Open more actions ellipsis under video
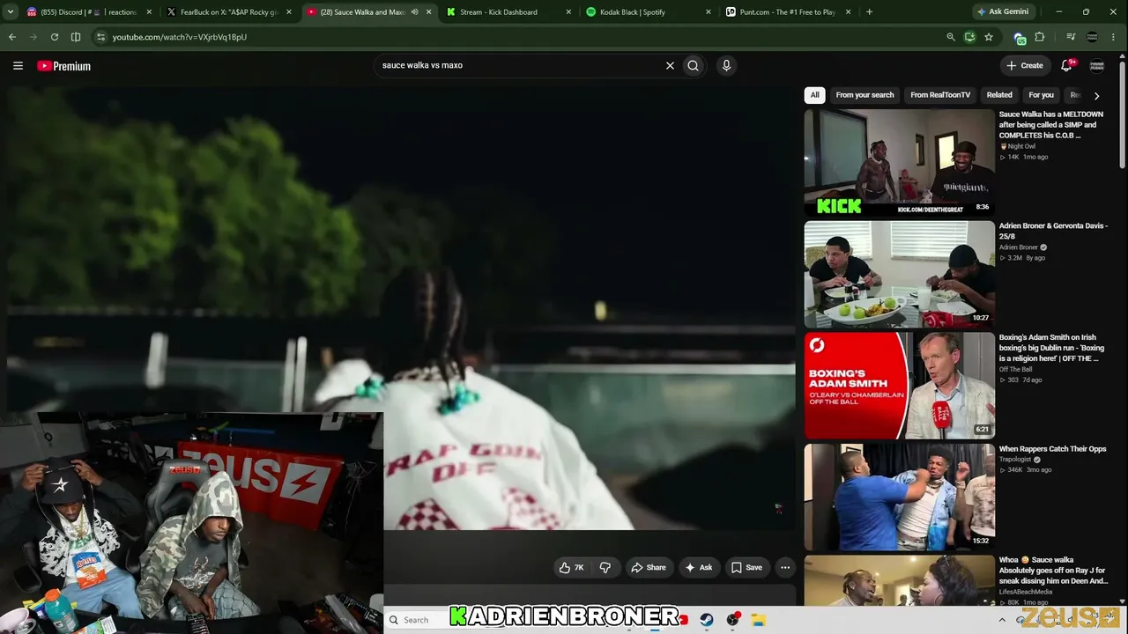This screenshot has width=1128, height=634. (785, 568)
